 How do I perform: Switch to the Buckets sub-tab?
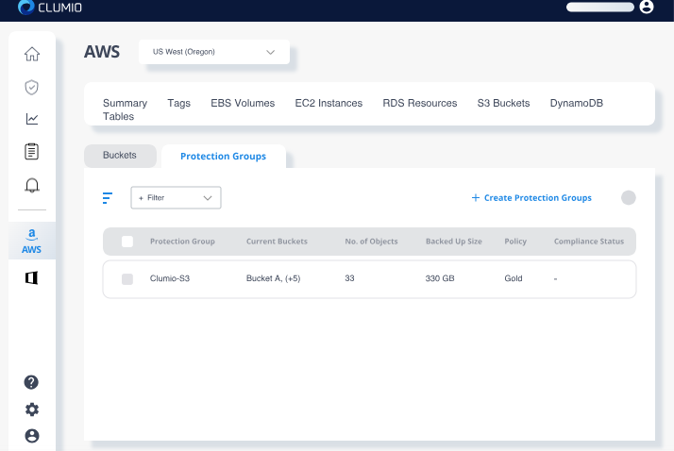[120, 156]
